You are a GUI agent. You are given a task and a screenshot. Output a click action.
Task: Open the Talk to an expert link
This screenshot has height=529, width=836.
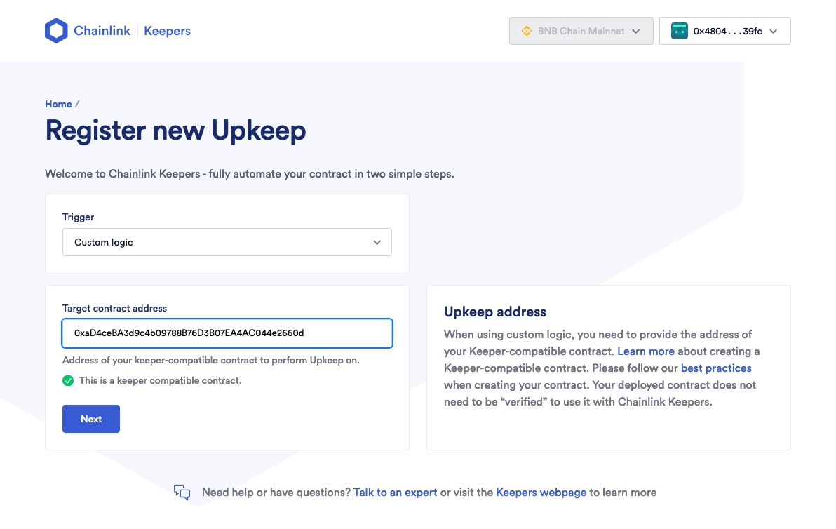coord(395,493)
